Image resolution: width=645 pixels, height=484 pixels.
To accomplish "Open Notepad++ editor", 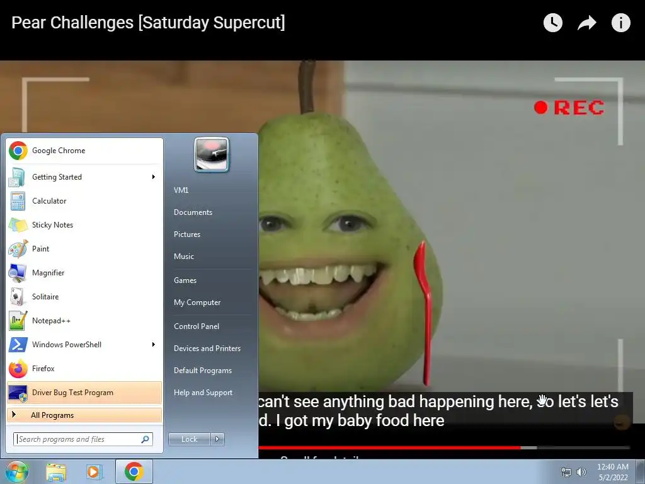I will click(84, 321).
